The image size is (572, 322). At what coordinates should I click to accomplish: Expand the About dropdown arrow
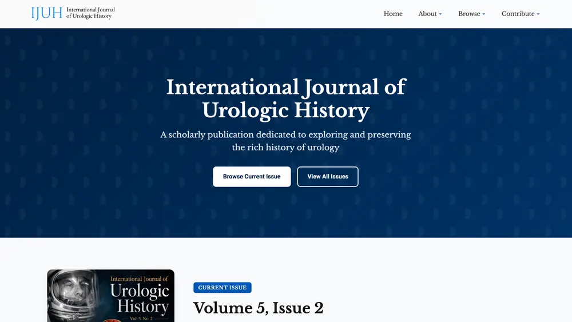click(440, 14)
